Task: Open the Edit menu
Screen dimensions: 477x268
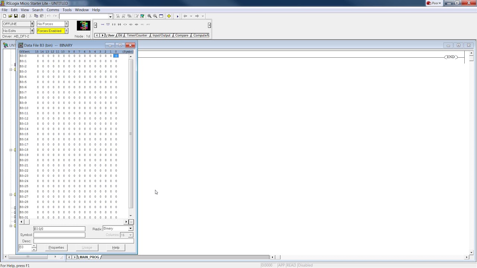Action: pyautogui.click(x=14, y=10)
